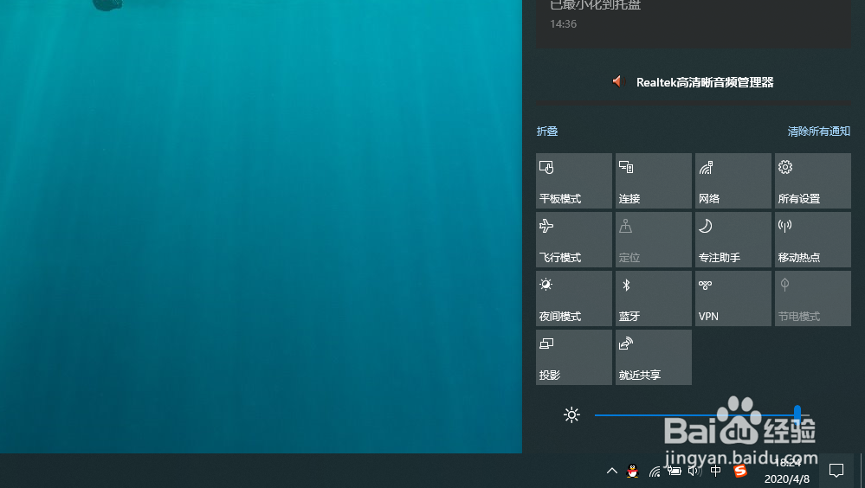Click the brightness sun icon
The width and height of the screenshot is (865, 488).
point(571,414)
